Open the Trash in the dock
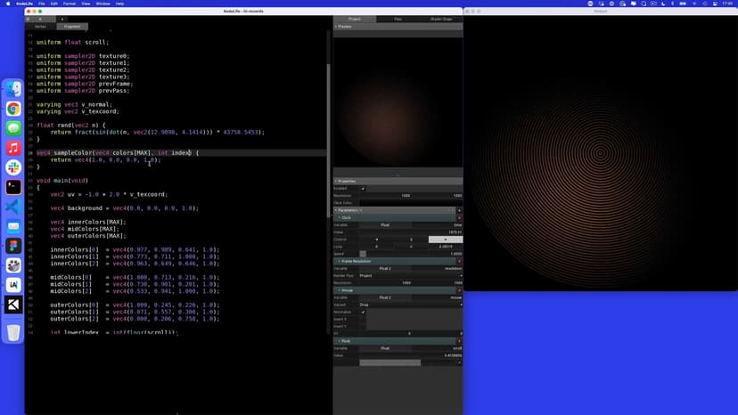Image resolution: width=738 pixels, height=415 pixels. [13, 332]
